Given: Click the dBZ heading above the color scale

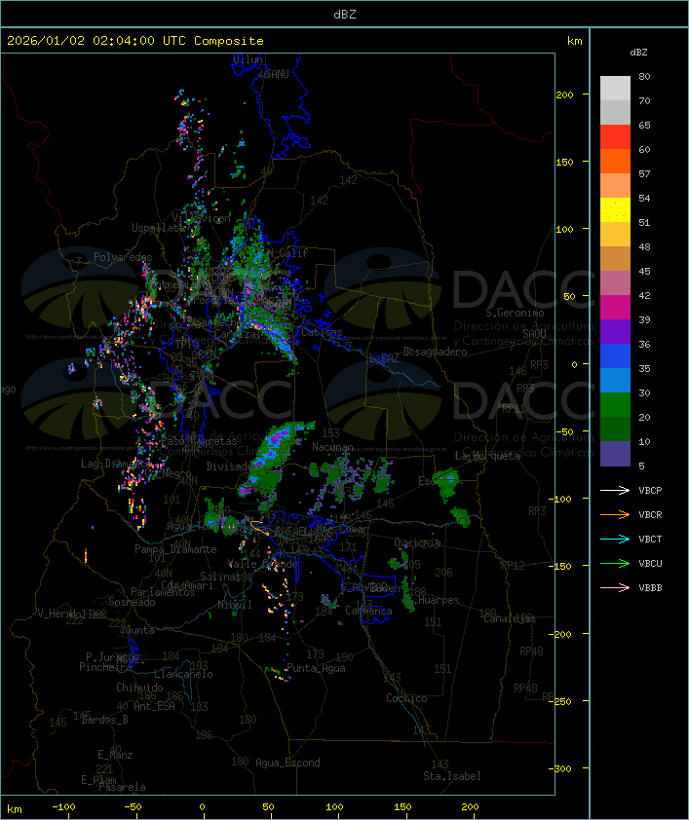Looking at the screenshot, I should tap(638, 53).
